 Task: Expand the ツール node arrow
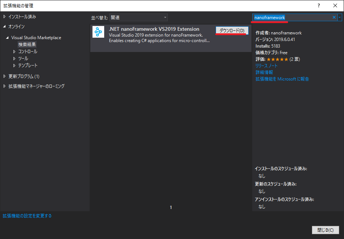14,59
